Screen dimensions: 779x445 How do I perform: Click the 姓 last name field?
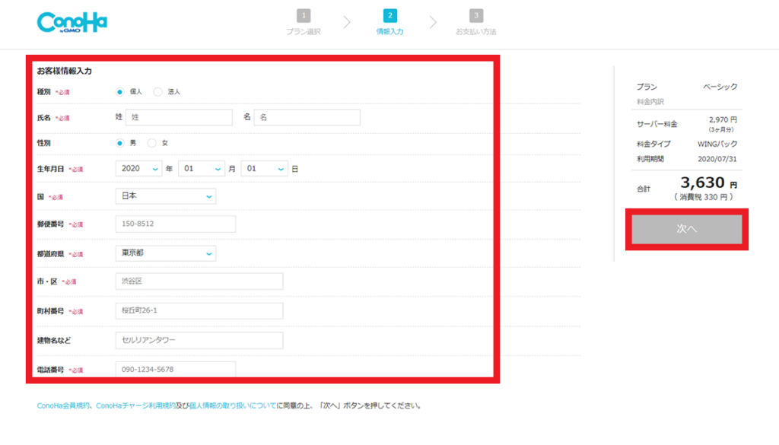[x=179, y=117]
